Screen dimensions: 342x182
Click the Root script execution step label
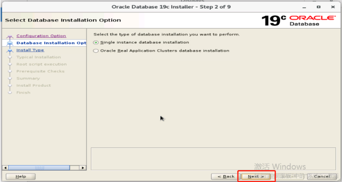click(41, 64)
